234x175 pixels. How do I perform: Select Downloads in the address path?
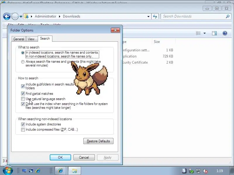71,16
